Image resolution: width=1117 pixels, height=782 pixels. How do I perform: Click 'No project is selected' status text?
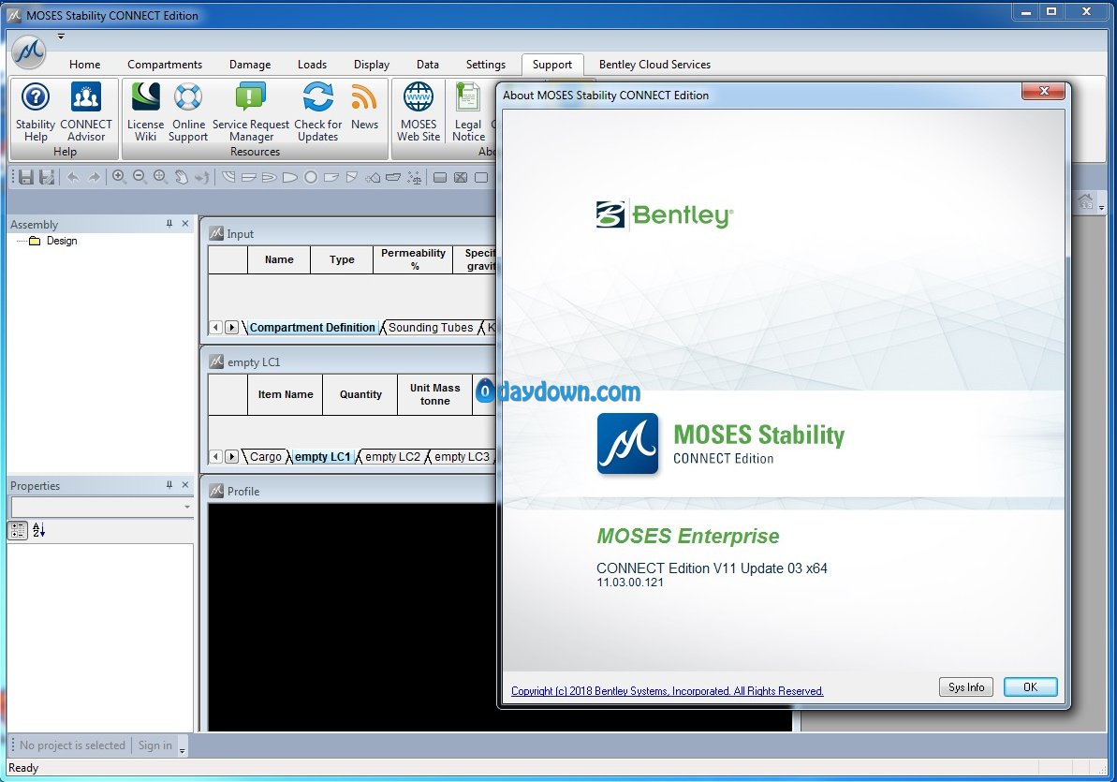tap(72, 745)
